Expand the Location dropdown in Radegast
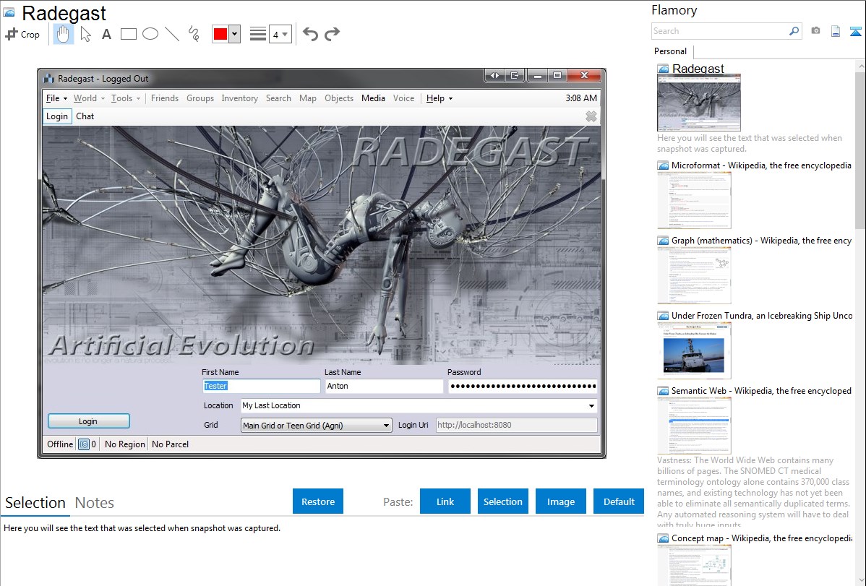Image resolution: width=866 pixels, height=586 pixels. click(x=591, y=405)
